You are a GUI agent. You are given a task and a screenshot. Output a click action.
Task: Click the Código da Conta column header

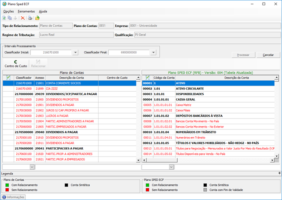coord(164,78)
